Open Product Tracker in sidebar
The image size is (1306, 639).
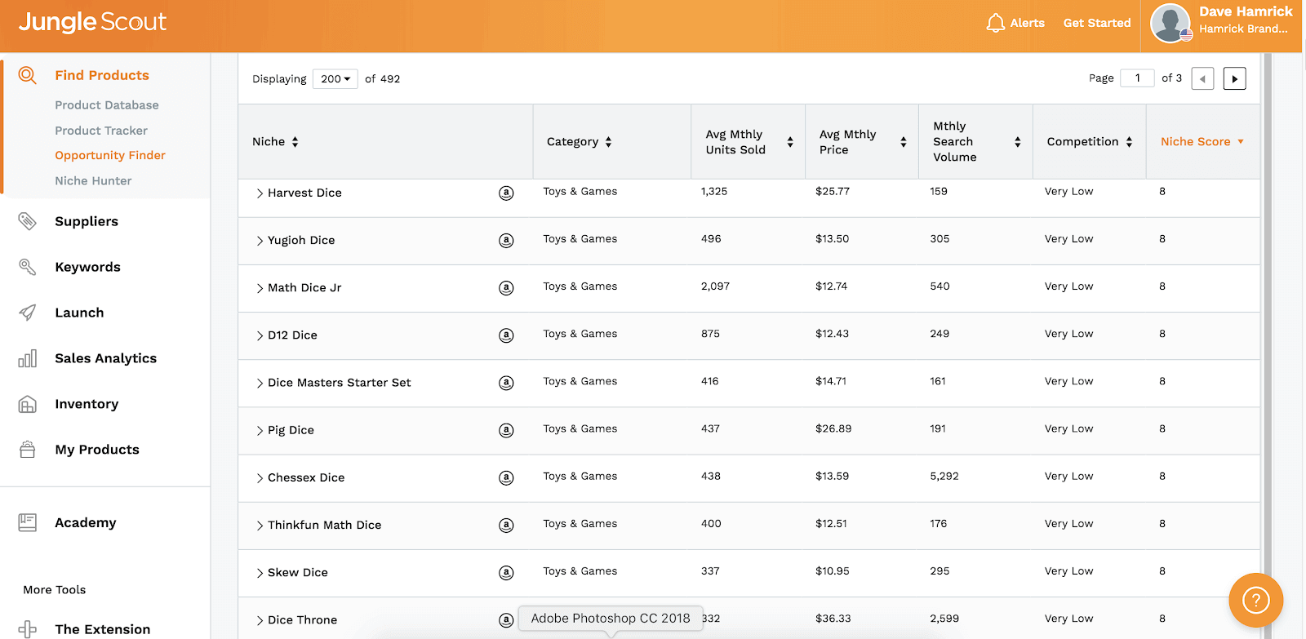pyautogui.click(x=101, y=131)
